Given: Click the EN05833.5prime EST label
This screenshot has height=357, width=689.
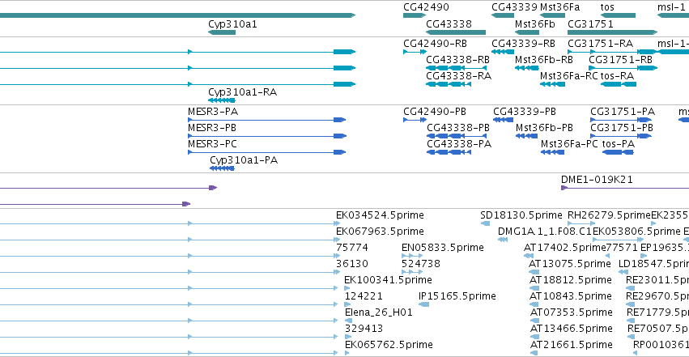Looking at the screenshot, I should coord(443,248).
